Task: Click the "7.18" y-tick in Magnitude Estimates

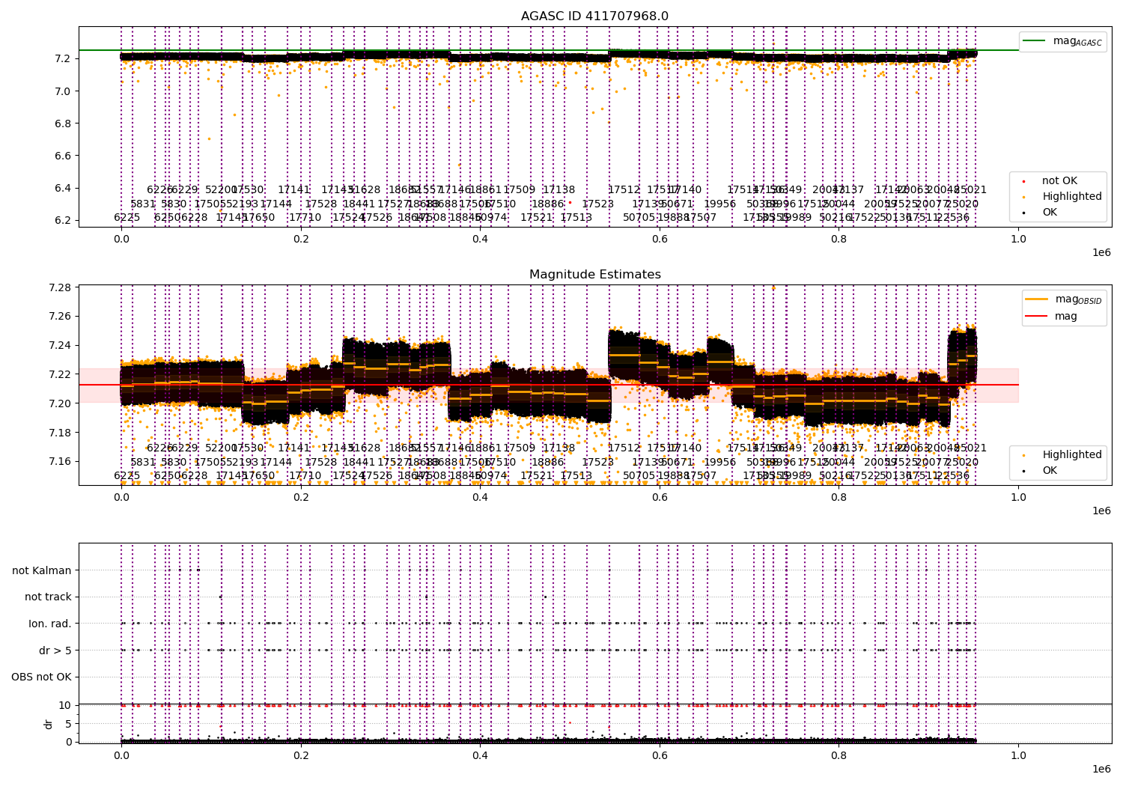Action: coord(61,433)
